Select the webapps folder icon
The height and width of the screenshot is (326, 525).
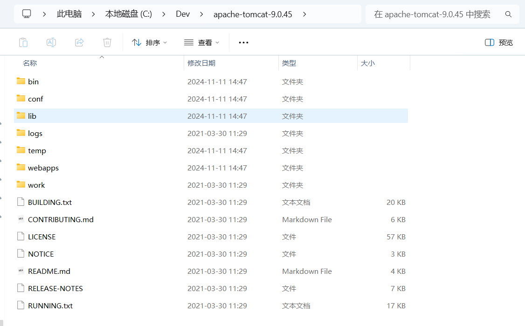click(21, 167)
